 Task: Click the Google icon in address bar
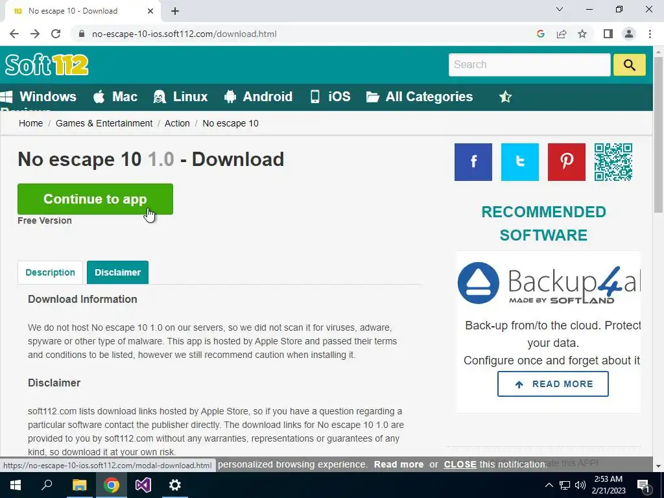[540, 34]
